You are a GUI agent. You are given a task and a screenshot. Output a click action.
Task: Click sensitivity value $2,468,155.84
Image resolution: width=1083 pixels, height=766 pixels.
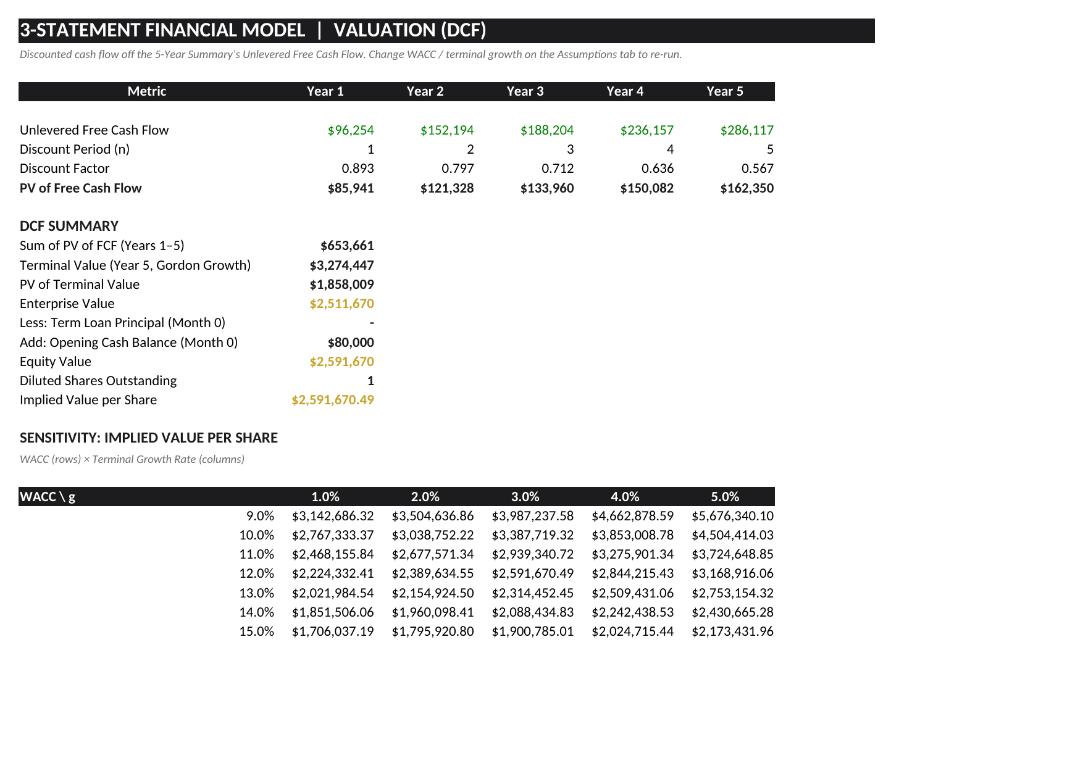point(333,554)
